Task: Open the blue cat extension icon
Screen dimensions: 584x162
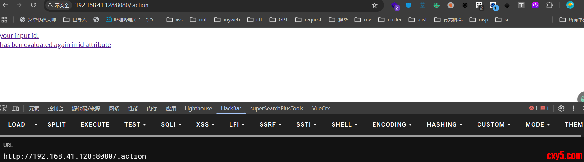Action: [x=409, y=5]
